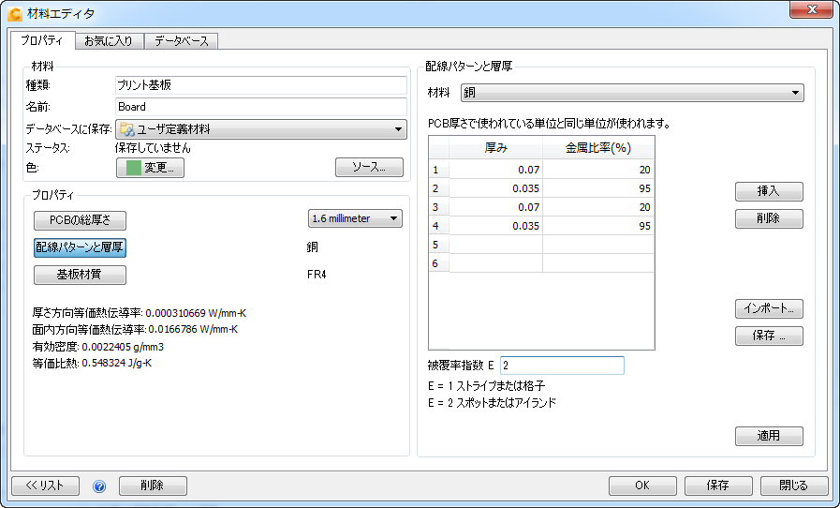Click the インポート... button

tap(769, 308)
